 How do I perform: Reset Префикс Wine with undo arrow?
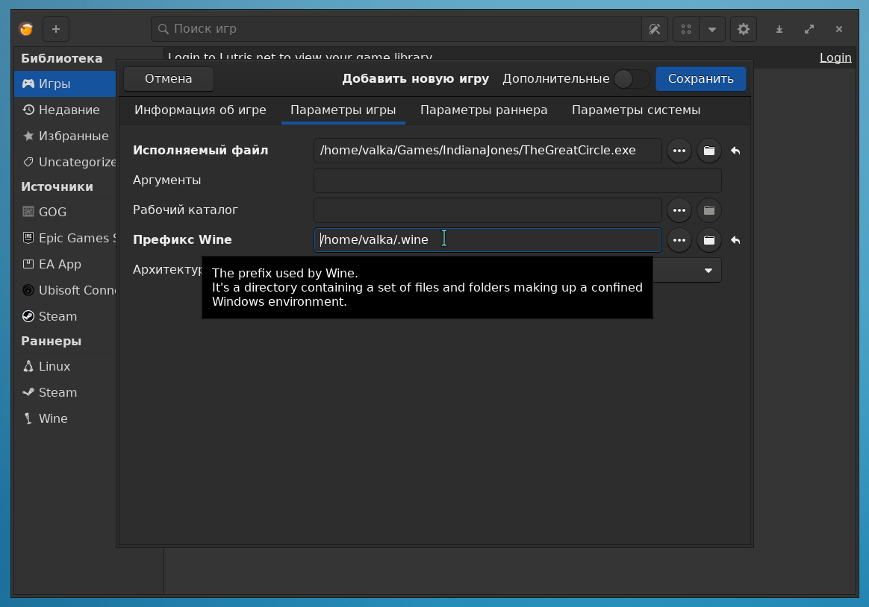(735, 240)
